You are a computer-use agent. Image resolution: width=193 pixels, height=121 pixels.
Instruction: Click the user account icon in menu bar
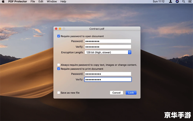tap(170, 2)
